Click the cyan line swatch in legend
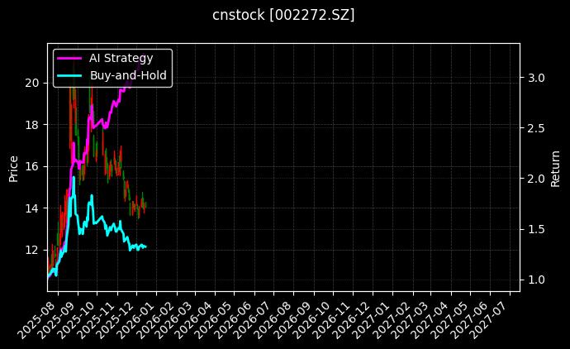The height and width of the screenshot is (349, 570). [x=70, y=74]
